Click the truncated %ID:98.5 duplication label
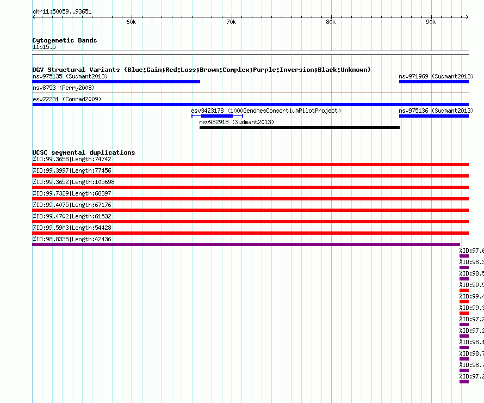484x403 pixels. pyautogui.click(x=471, y=273)
